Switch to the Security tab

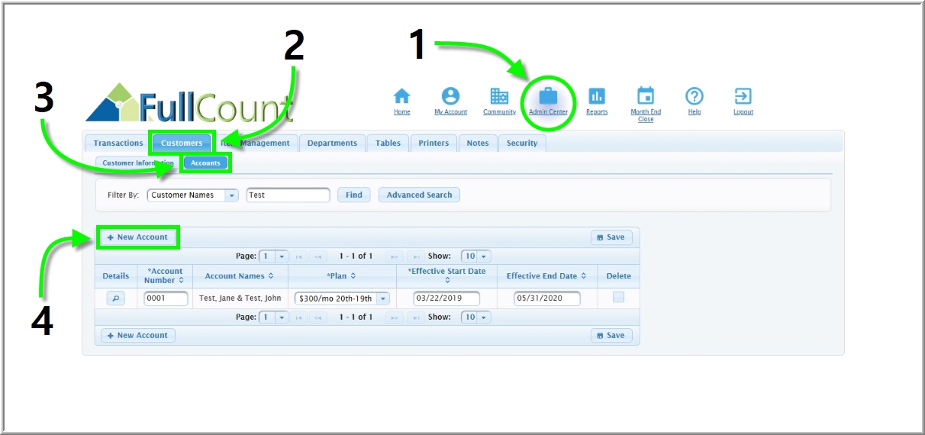click(x=522, y=143)
